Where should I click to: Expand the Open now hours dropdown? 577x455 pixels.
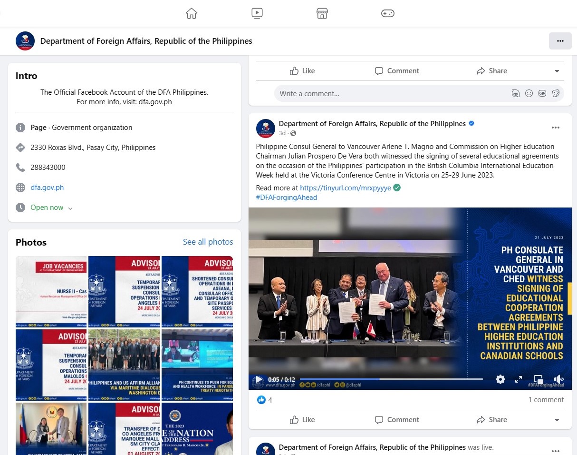pyautogui.click(x=70, y=208)
